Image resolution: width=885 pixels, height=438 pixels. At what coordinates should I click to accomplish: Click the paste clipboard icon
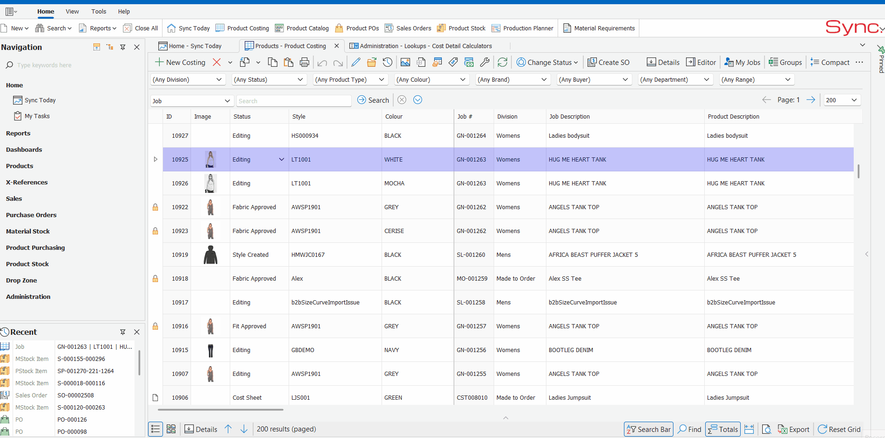pyautogui.click(x=289, y=62)
